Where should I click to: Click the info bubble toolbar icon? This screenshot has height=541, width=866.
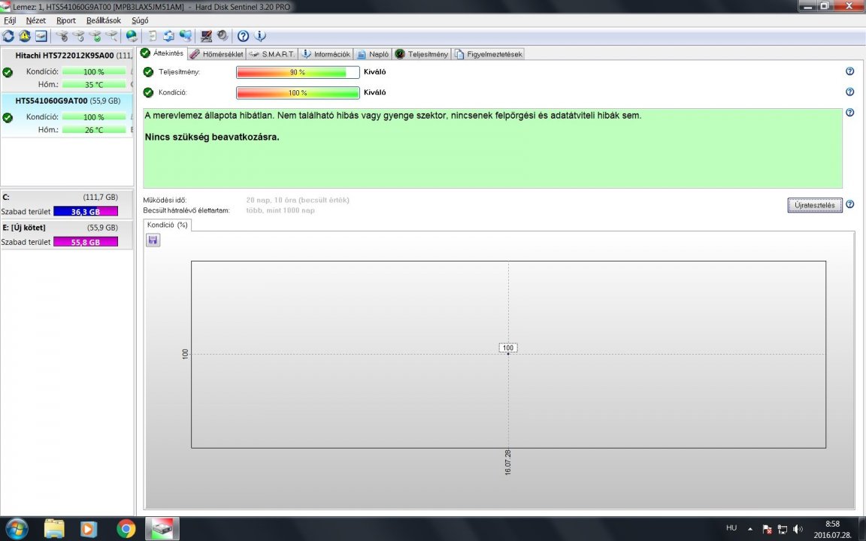260,36
